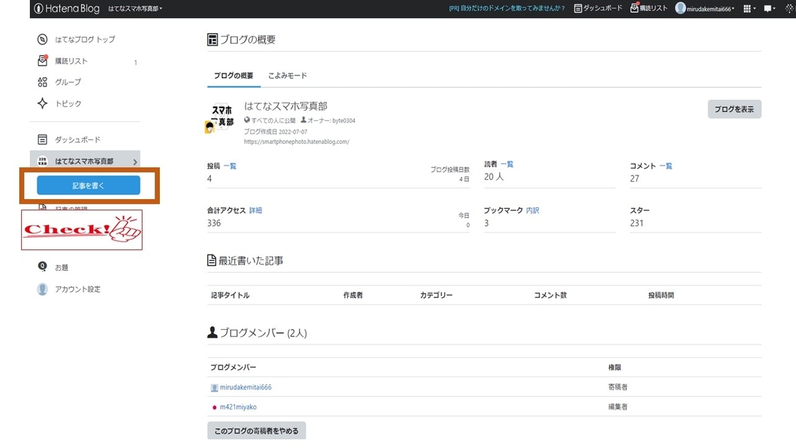
Task: Click the スター count 231
Action: (x=637, y=223)
